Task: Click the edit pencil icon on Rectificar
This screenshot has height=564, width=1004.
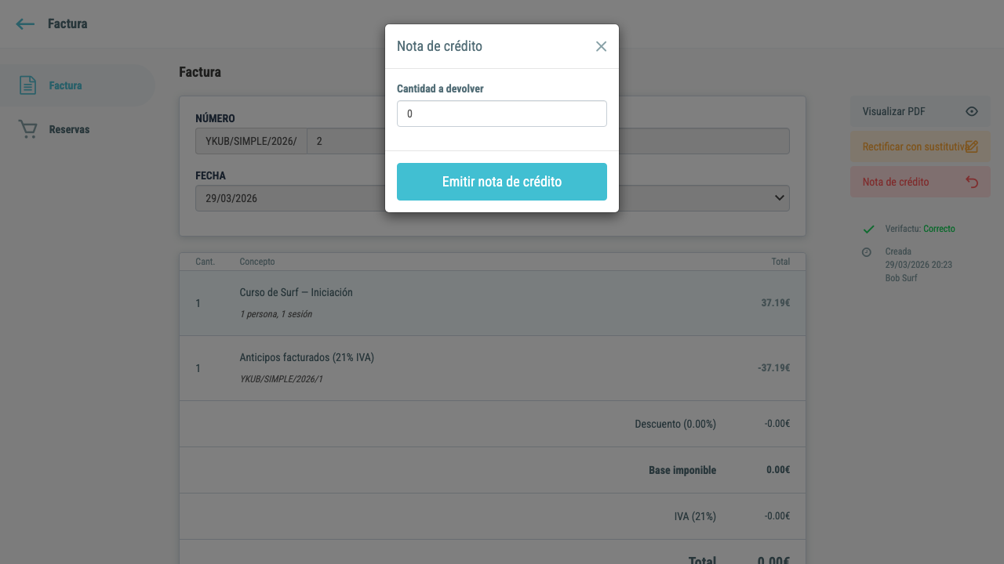Action: tap(972, 146)
